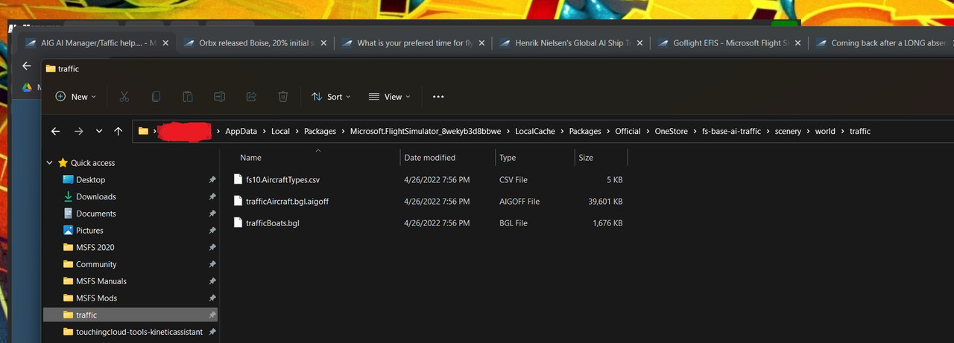Click scenery in address bar path
Screen dimensions: 954x343
click(788, 131)
